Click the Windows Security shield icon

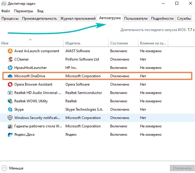pyautogui.click(x=10, y=118)
